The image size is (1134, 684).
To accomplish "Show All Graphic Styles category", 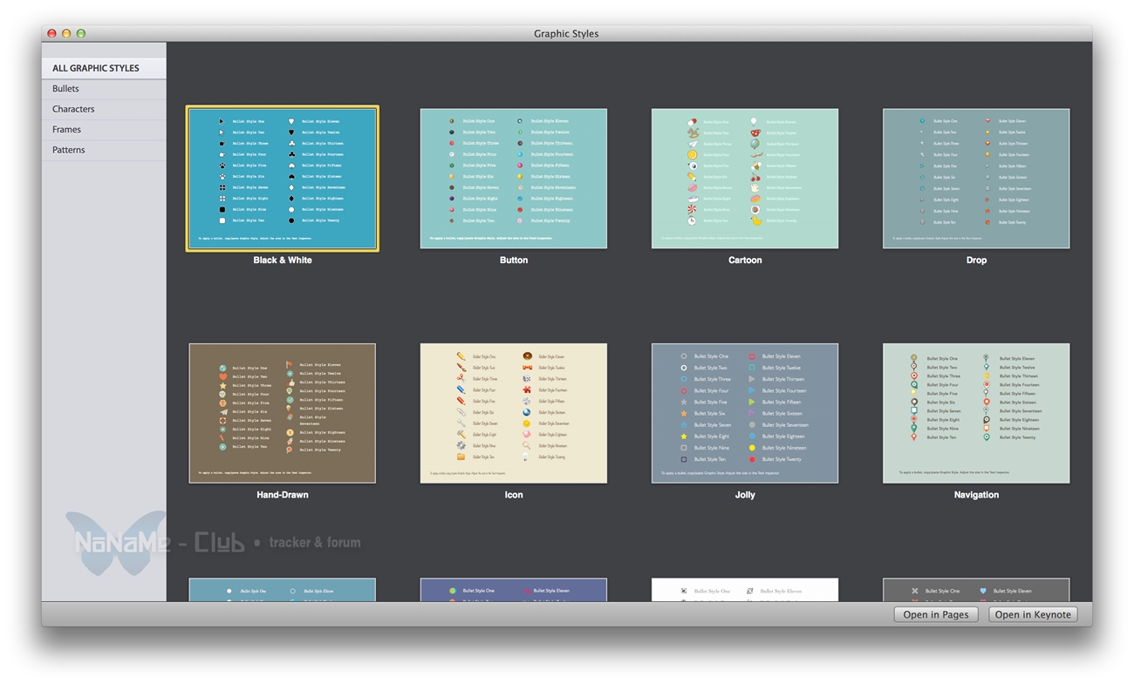I will point(96,68).
